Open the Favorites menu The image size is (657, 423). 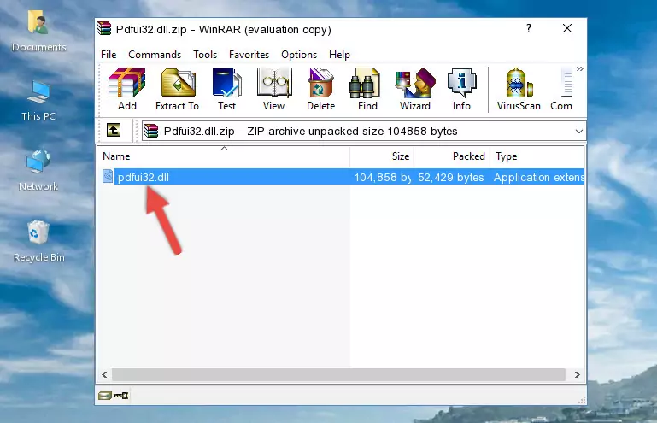(249, 55)
